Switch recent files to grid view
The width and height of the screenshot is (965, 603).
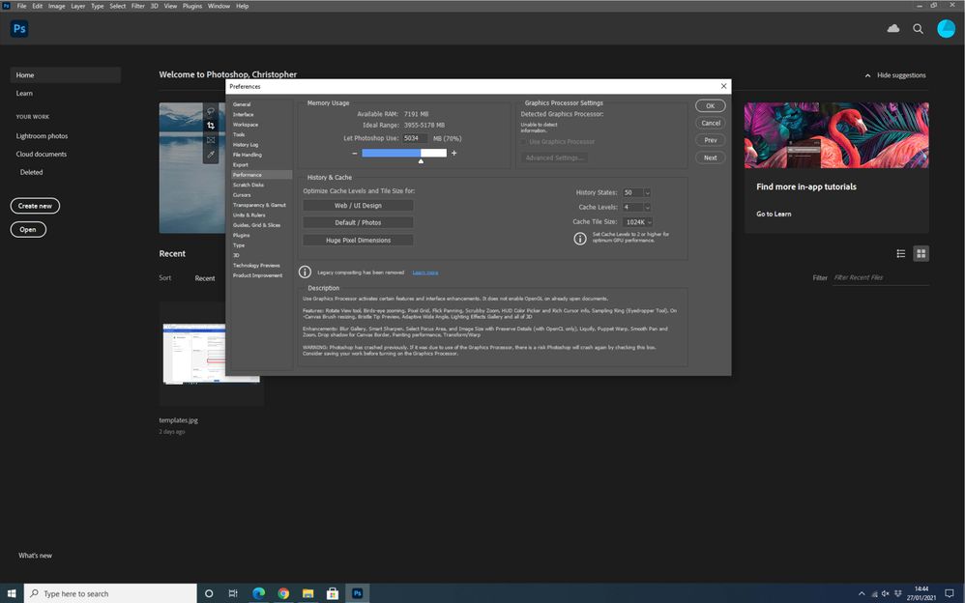921,253
